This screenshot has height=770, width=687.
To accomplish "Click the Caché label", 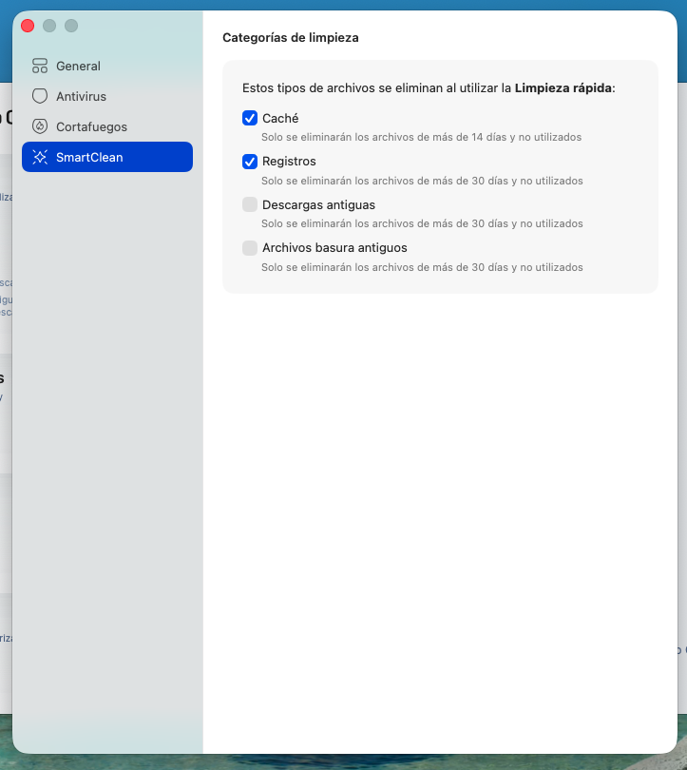I will pos(280,118).
